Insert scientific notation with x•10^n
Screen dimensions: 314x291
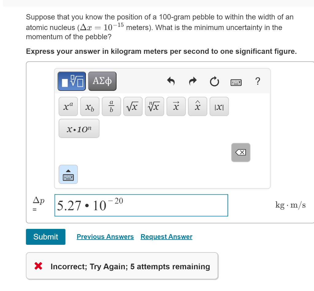coord(79,128)
